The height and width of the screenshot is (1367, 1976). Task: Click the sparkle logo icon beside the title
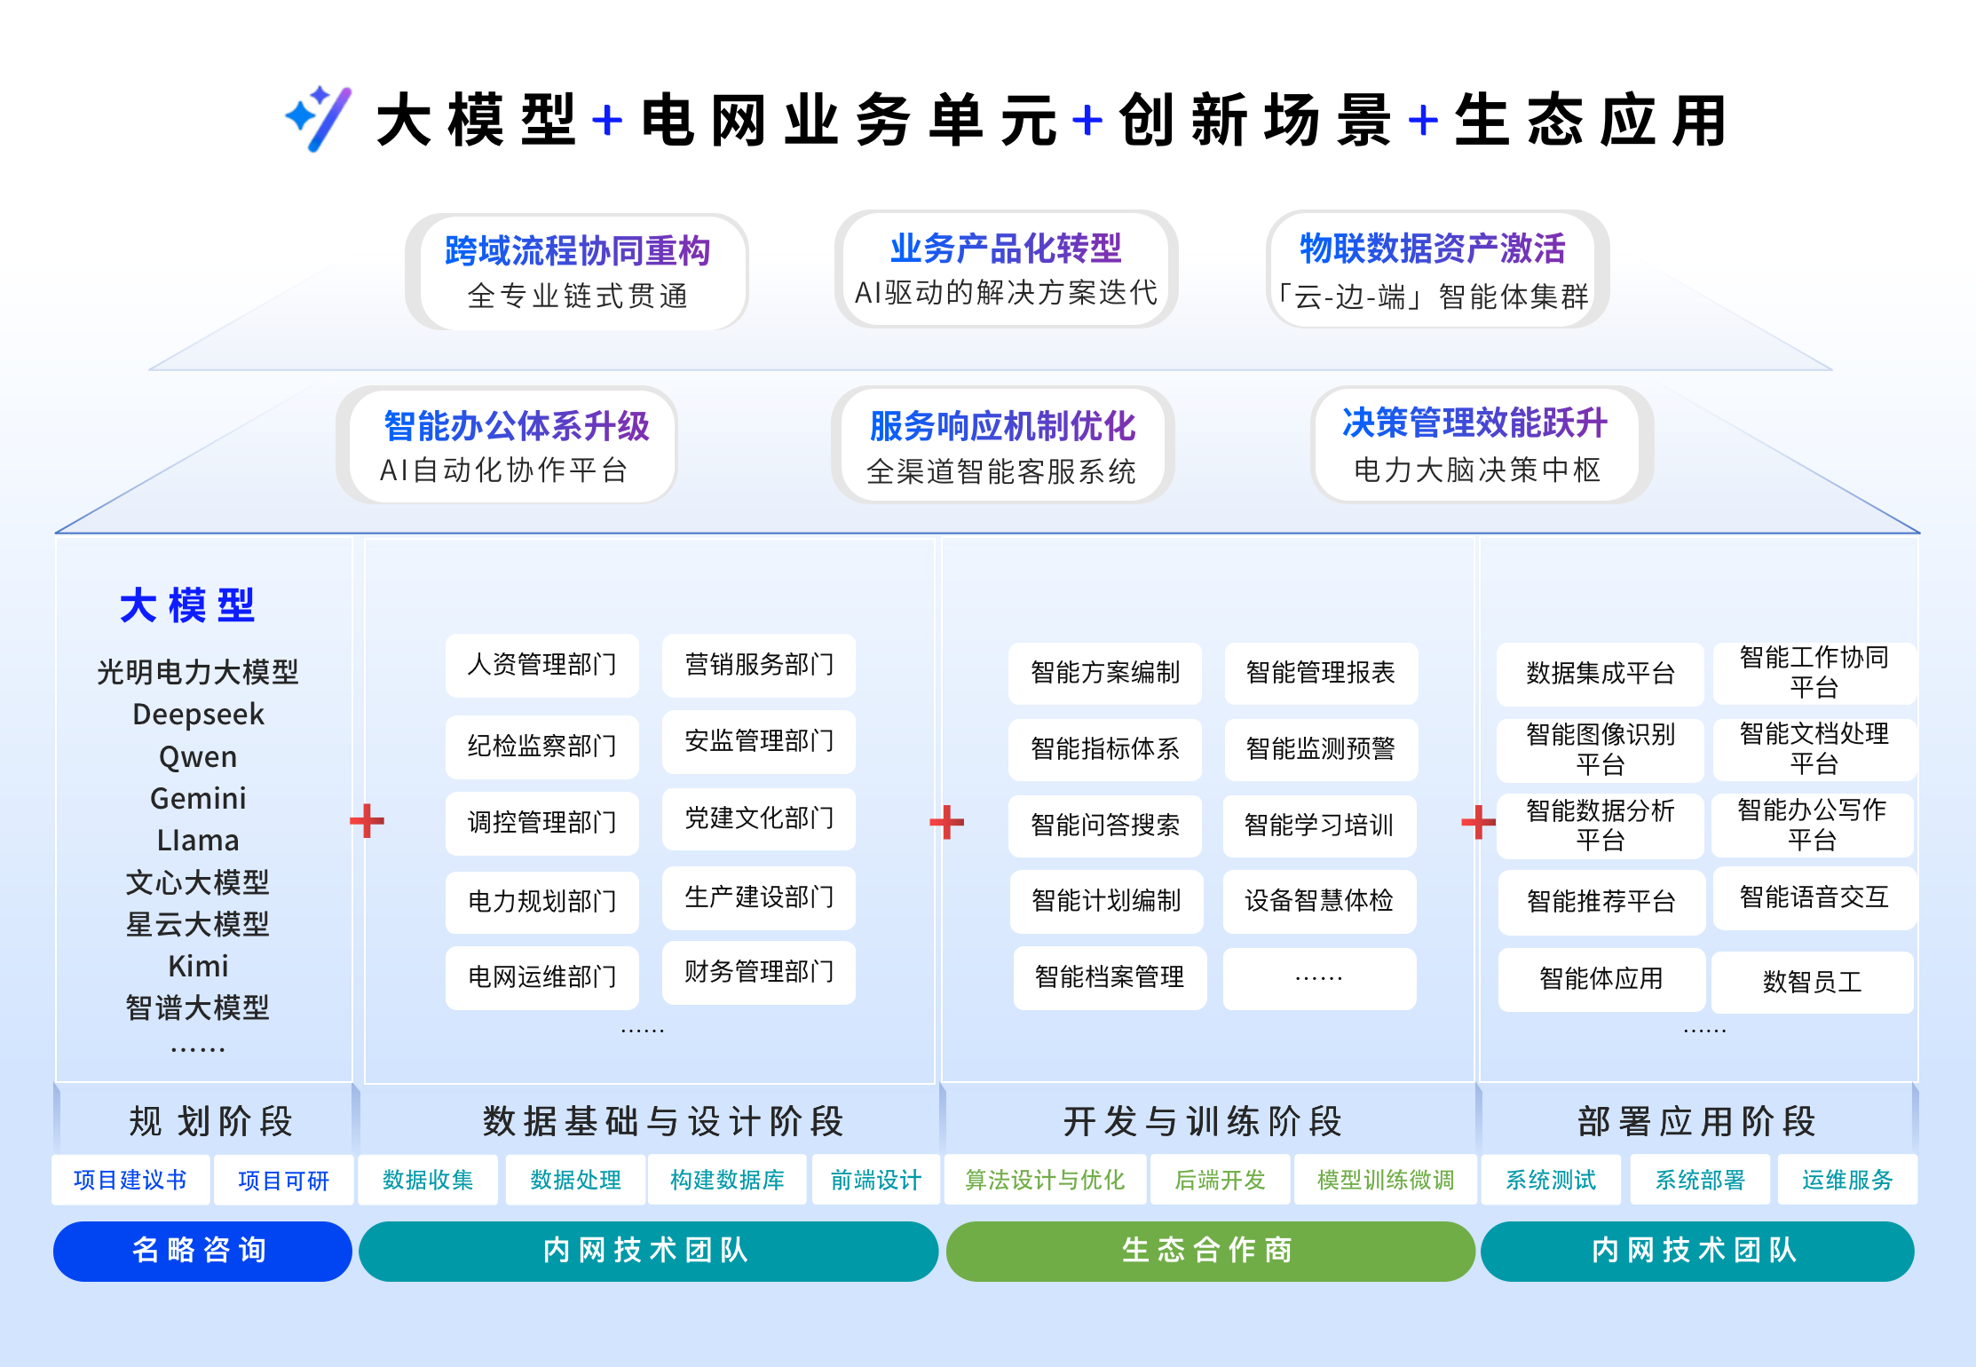[318, 119]
